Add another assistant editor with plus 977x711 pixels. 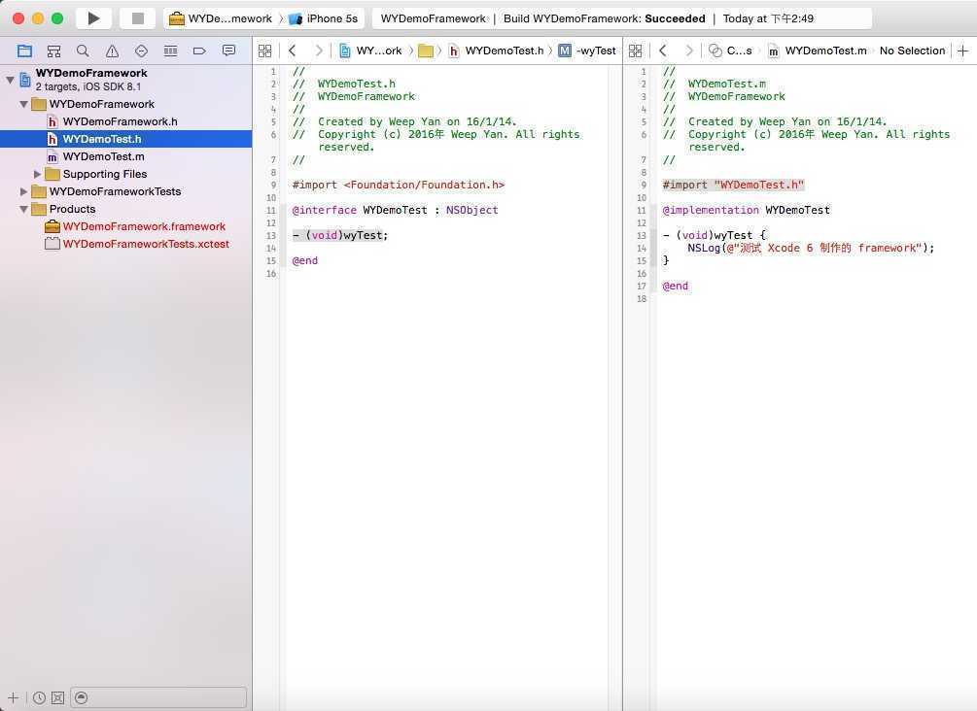pos(962,51)
